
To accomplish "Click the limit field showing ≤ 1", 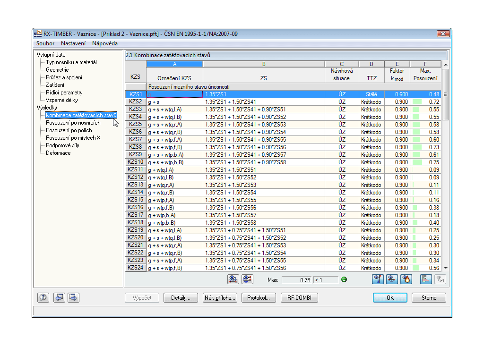I will [326, 280].
